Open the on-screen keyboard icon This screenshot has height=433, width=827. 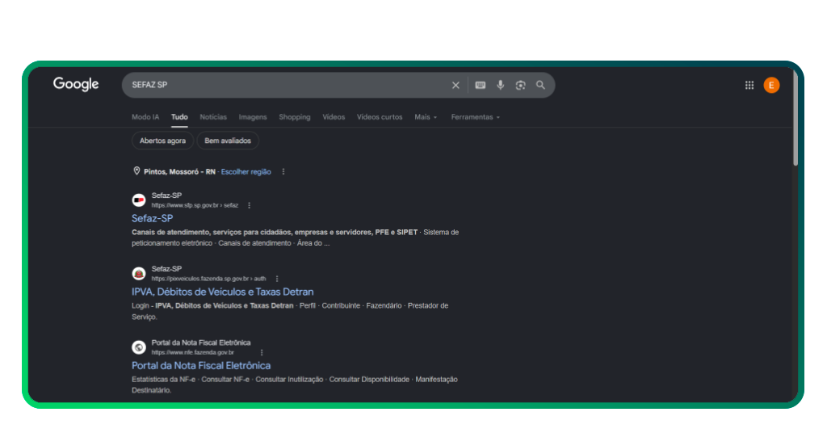tap(480, 86)
